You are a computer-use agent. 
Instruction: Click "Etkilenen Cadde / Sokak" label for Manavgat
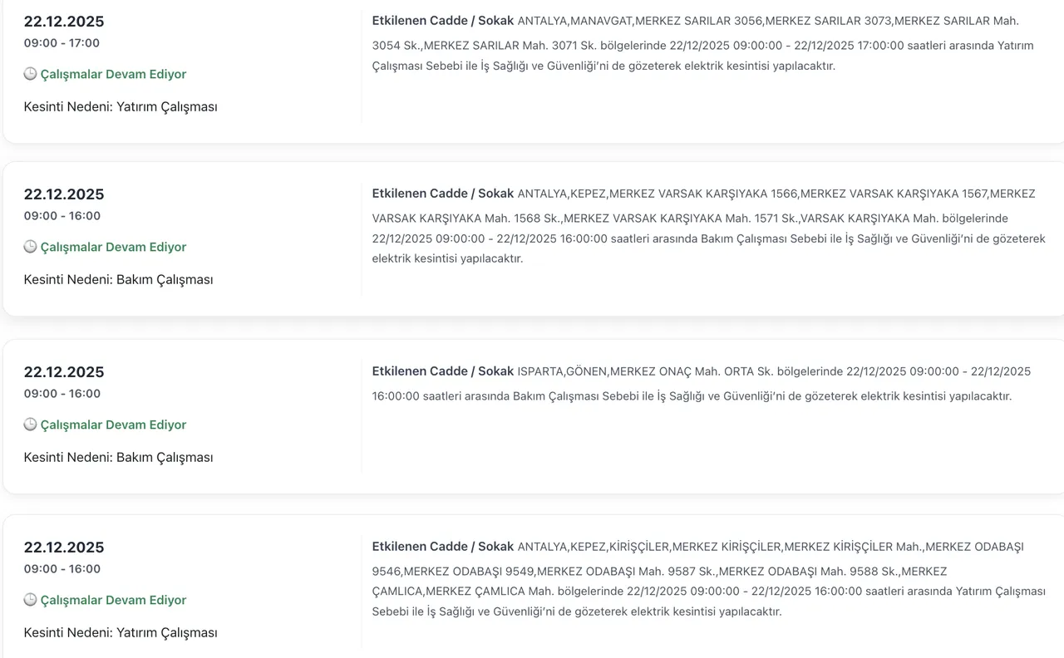pos(443,21)
